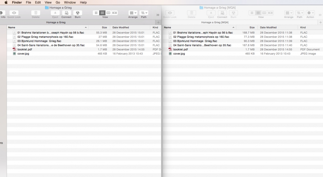Expand toolbar overflow chevrons in MQA window

tap(320, 15)
